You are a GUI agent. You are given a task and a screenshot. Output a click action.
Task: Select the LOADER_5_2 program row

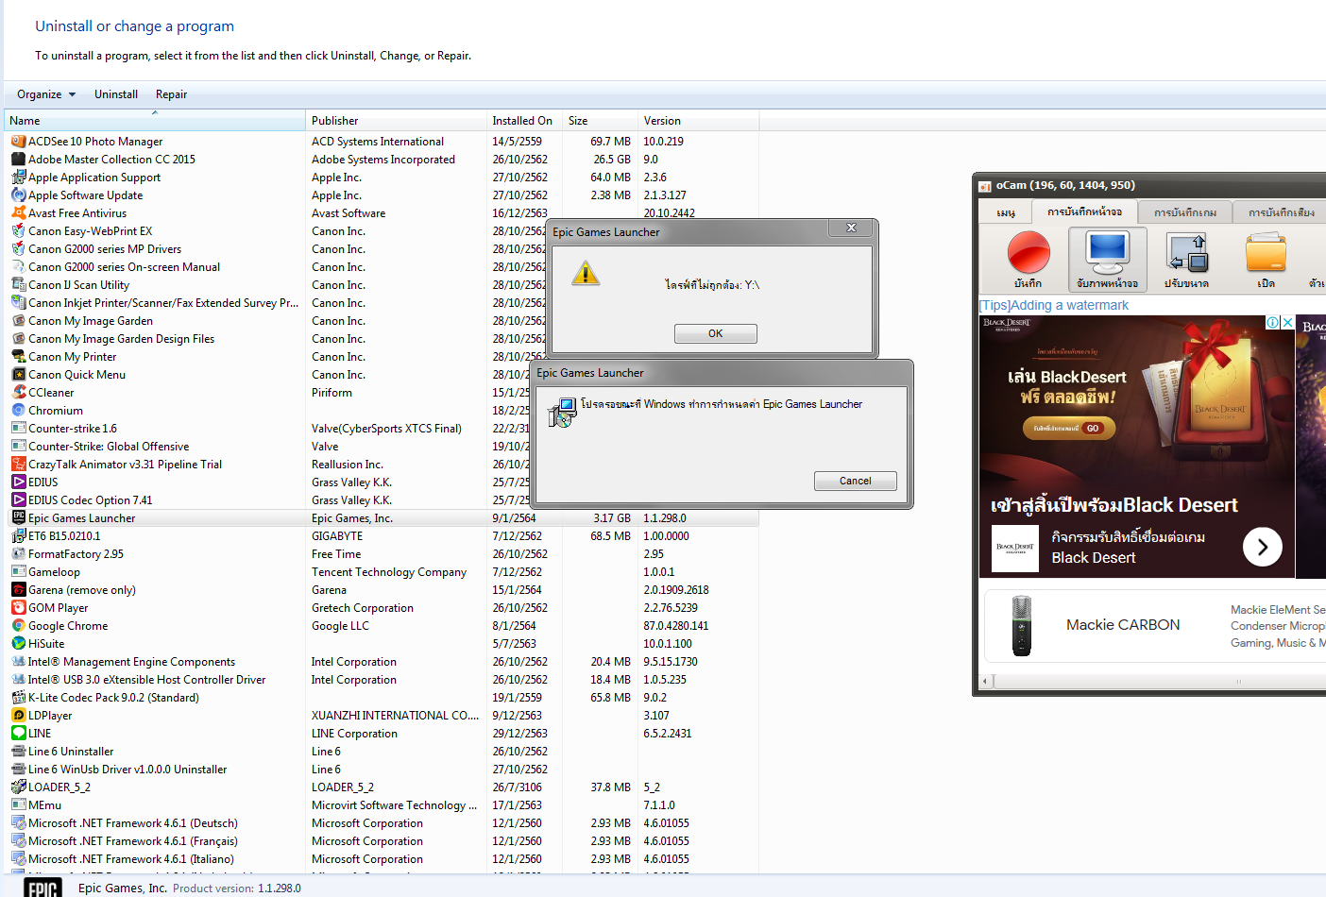[382, 787]
